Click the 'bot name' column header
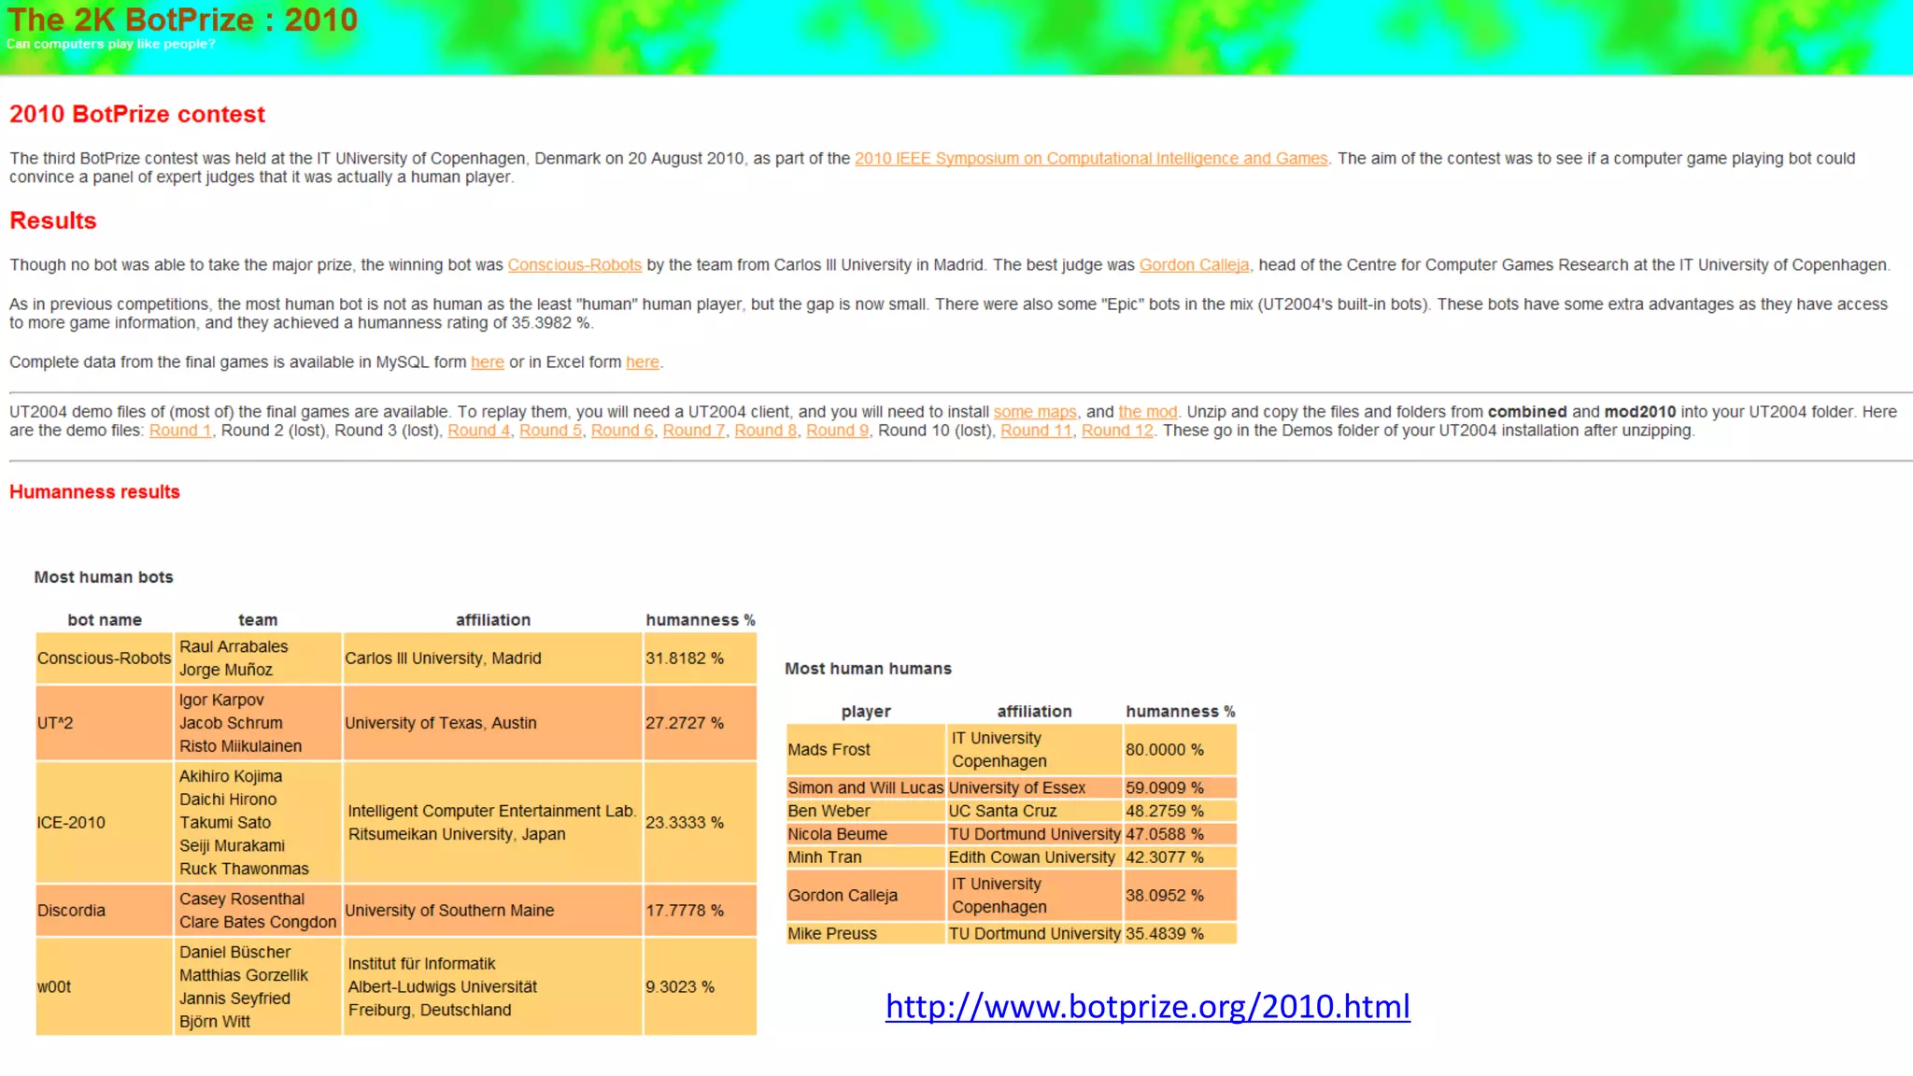This screenshot has width=1913, height=1076. pos(105,620)
